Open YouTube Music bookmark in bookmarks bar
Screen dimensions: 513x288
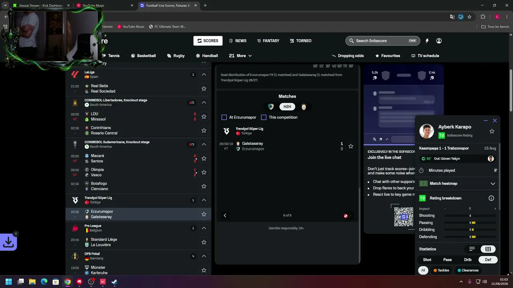[131, 27]
